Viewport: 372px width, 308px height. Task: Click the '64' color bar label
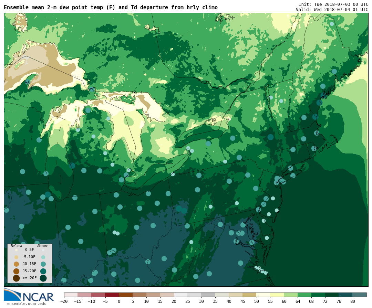298,301
